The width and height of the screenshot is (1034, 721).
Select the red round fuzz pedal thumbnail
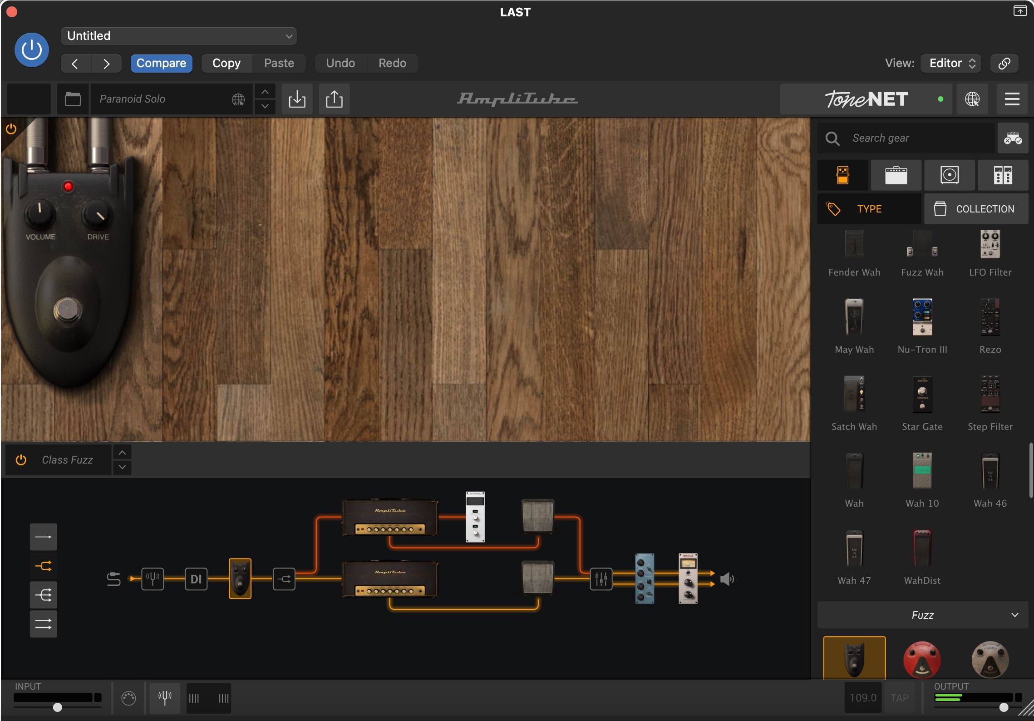(x=922, y=659)
